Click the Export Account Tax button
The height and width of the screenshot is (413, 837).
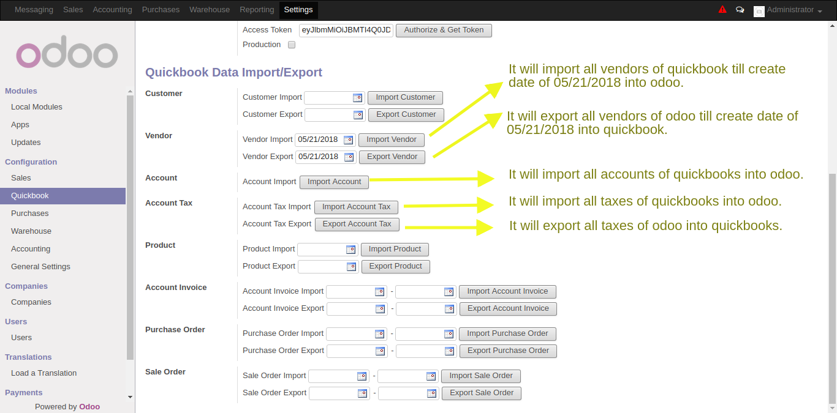coord(357,225)
